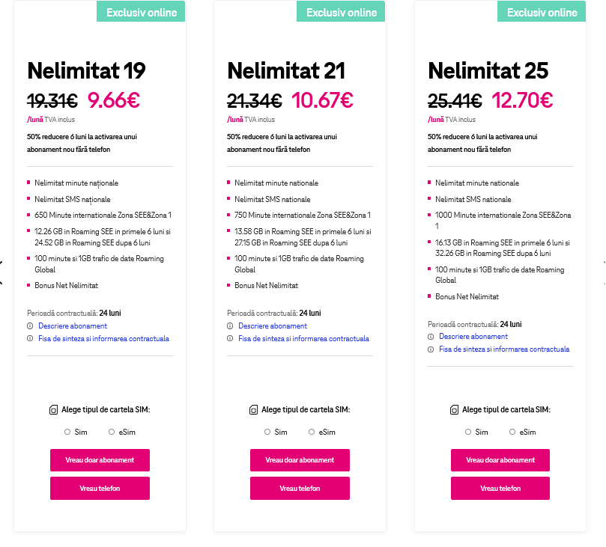
Task: Click info icon beside Nelimitat 21 Fisa de sinteza
Action: click(x=230, y=338)
